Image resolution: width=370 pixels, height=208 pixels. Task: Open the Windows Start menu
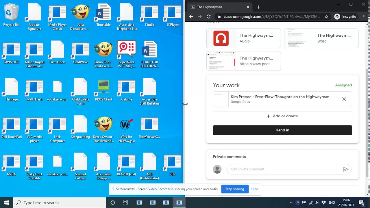tap(6, 203)
